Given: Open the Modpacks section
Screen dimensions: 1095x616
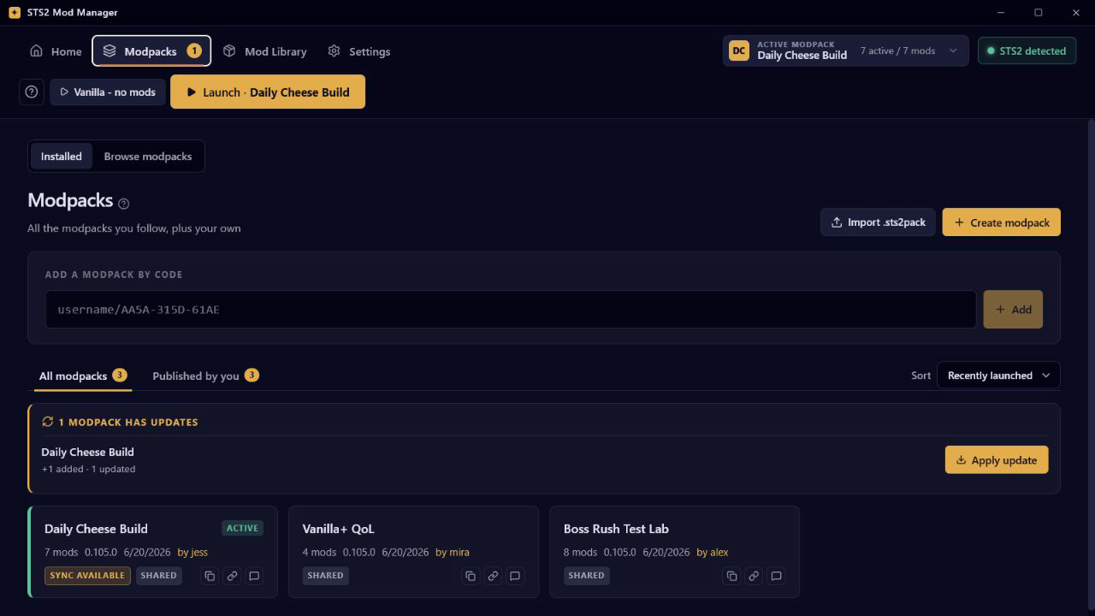Looking at the screenshot, I should tap(151, 51).
